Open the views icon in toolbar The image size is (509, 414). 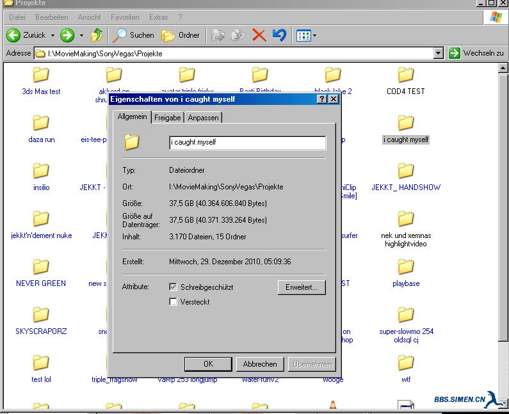pos(303,35)
